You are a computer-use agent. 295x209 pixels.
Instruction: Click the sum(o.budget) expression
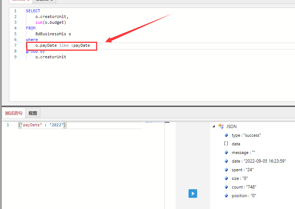(51, 22)
